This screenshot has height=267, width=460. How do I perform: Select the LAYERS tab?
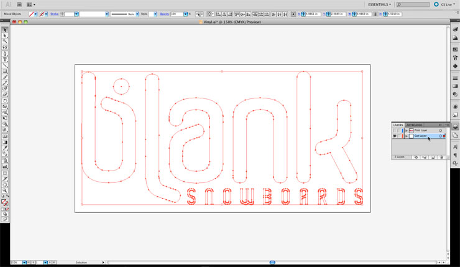[x=398, y=125]
